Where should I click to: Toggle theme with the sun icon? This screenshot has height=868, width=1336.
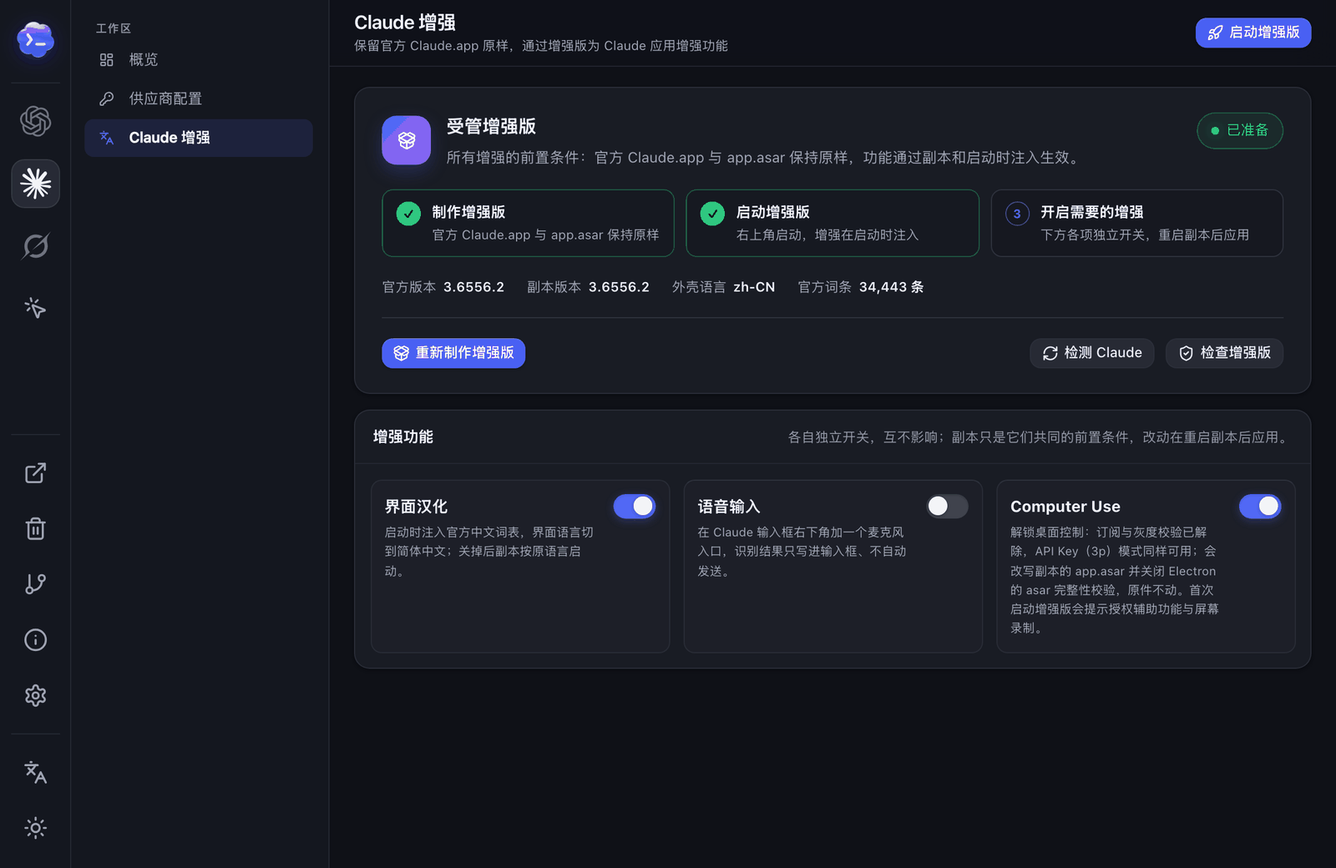(35, 828)
